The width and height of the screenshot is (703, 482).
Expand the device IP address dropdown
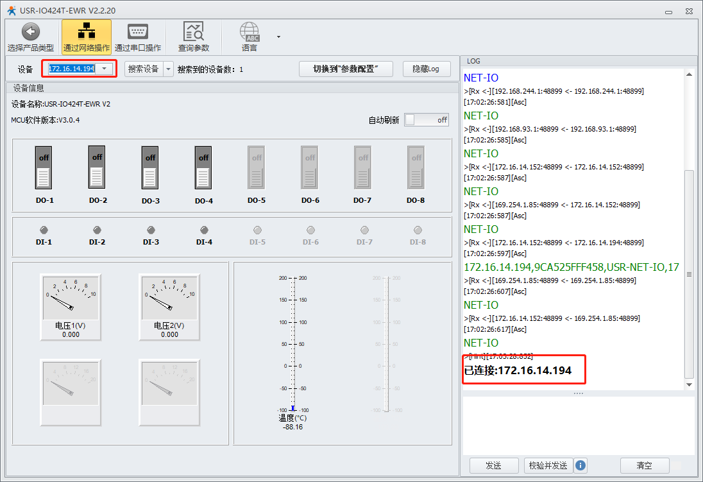pyautogui.click(x=105, y=69)
